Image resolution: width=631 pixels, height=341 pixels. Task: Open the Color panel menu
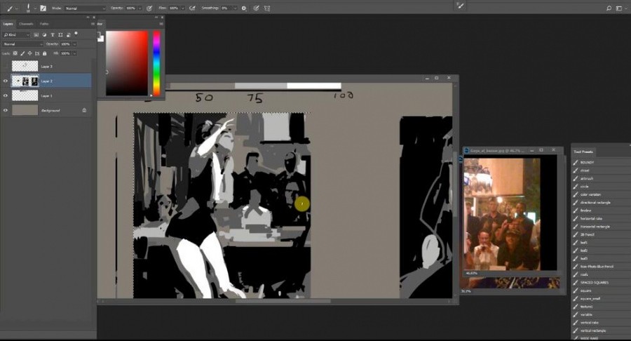tap(161, 24)
